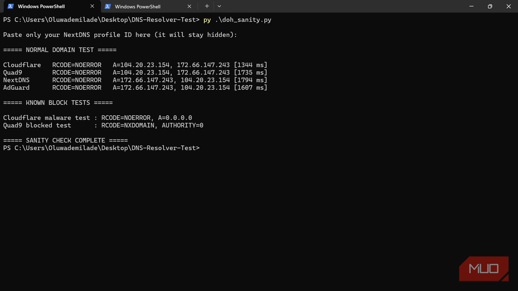Click the '[1607 ms]' latency value
Image resolution: width=518 pixels, height=291 pixels.
pyautogui.click(x=250, y=88)
